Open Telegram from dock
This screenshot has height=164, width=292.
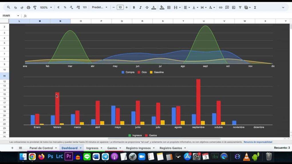(x=105, y=157)
